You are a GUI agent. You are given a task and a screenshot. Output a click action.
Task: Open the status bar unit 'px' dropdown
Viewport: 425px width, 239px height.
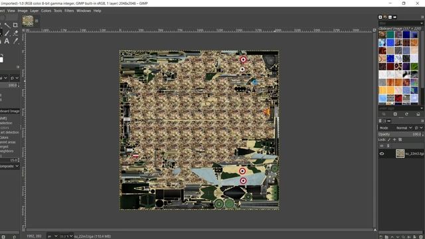[52, 236]
